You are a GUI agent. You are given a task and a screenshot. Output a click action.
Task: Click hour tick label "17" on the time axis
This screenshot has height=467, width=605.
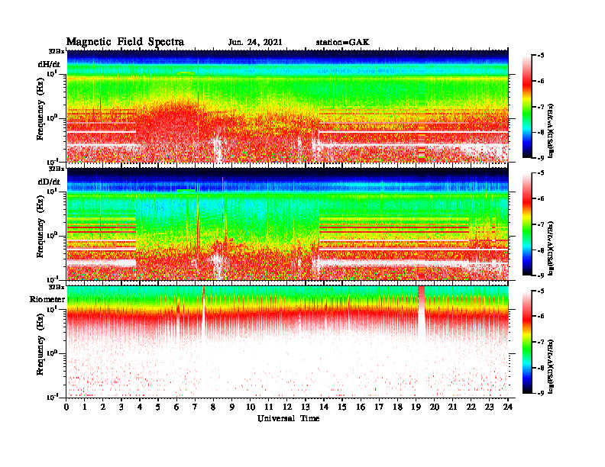[380, 407]
